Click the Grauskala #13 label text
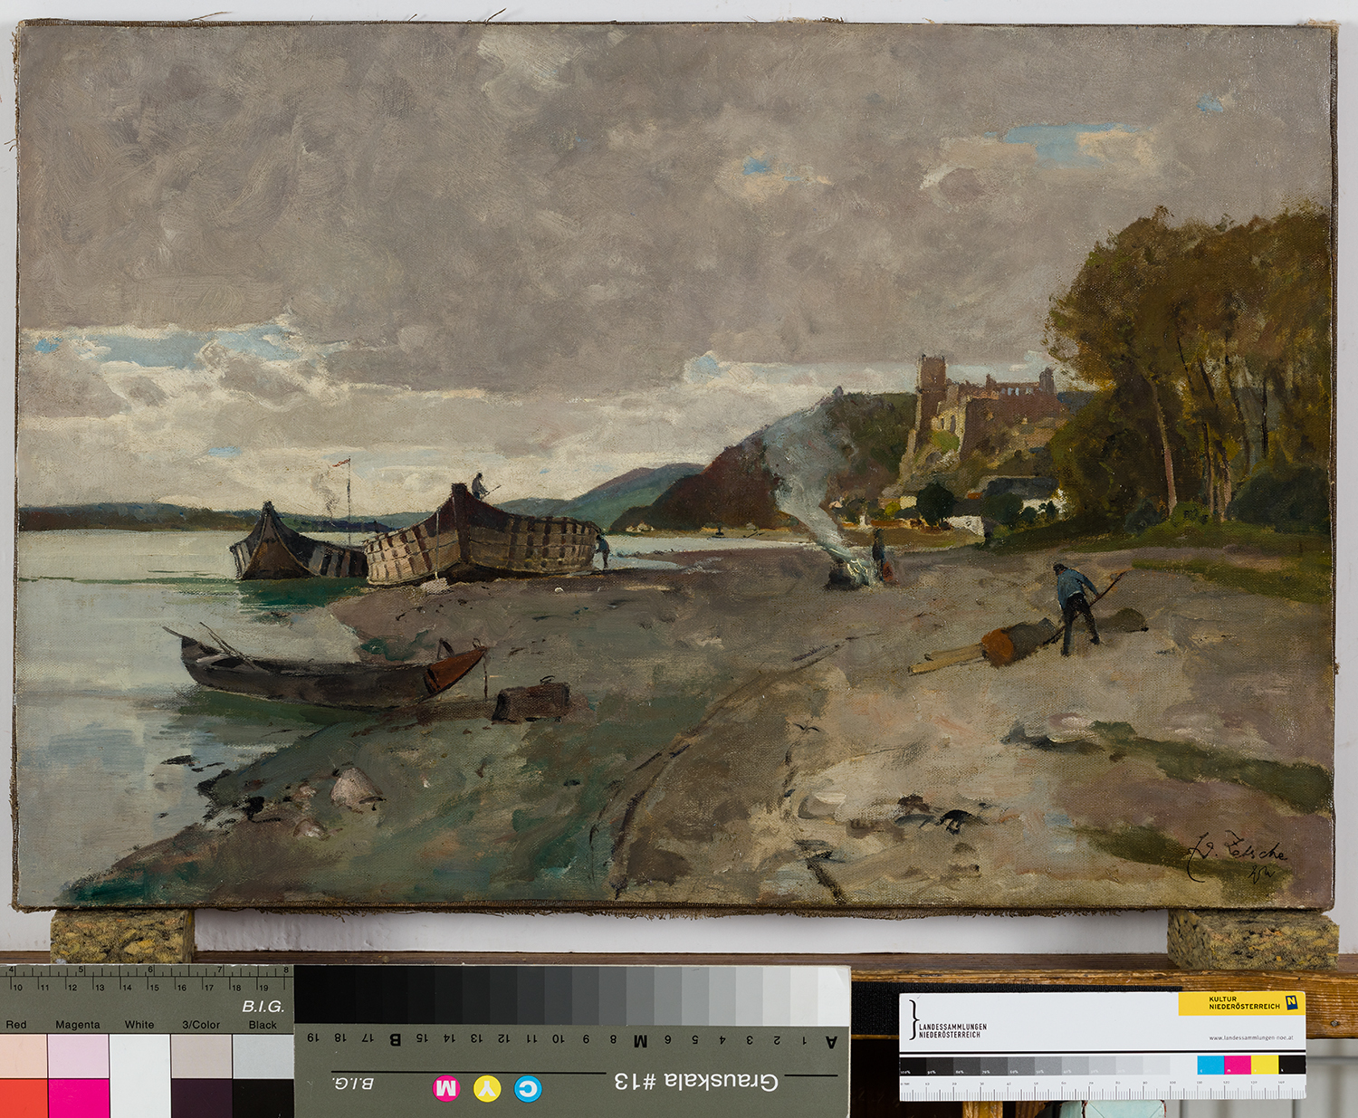1358x1118 pixels. point(695,1081)
